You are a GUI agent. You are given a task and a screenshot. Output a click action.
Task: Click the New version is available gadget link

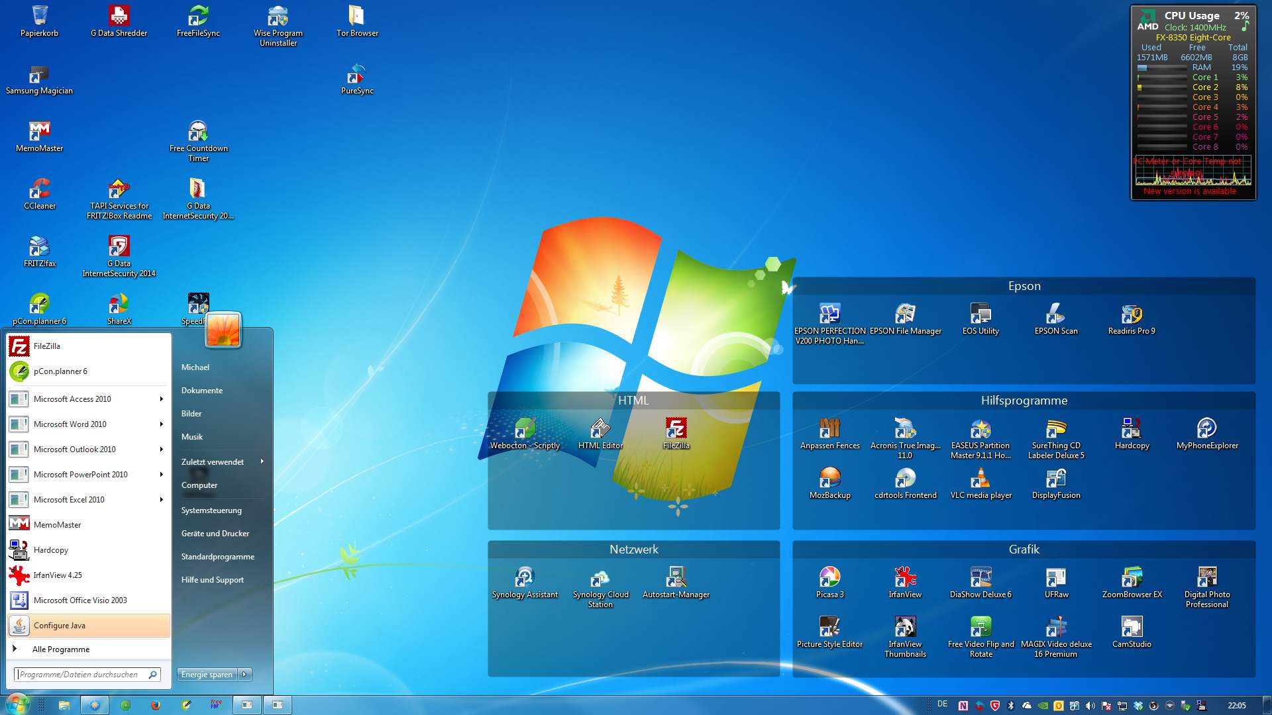pyautogui.click(x=1190, y=191)
